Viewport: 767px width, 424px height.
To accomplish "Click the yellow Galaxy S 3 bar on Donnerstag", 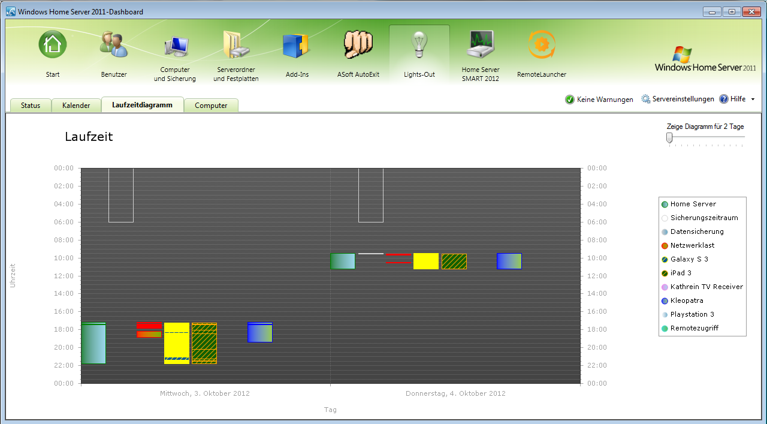I will [x=425, y=261].
